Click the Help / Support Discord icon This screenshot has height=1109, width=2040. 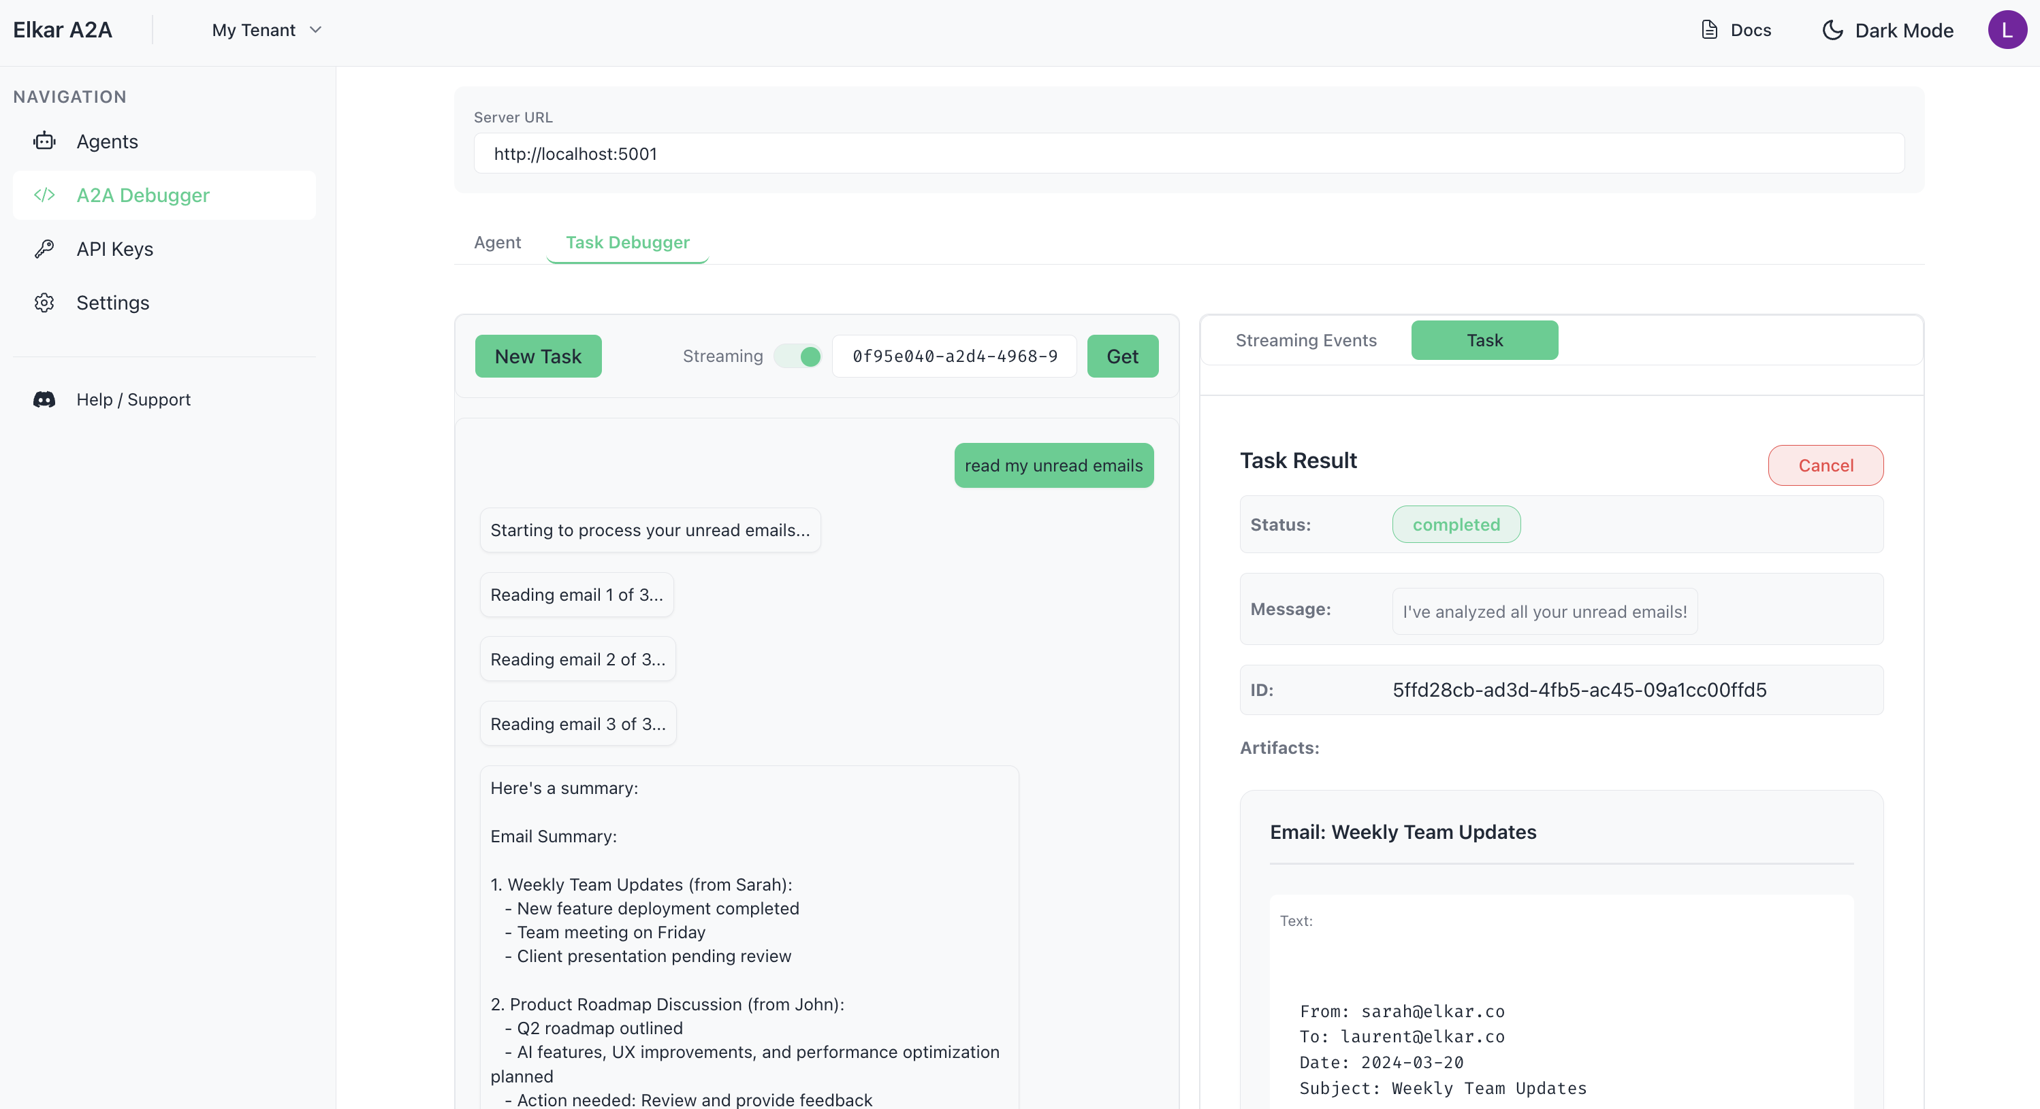click(x=44, y=399)
